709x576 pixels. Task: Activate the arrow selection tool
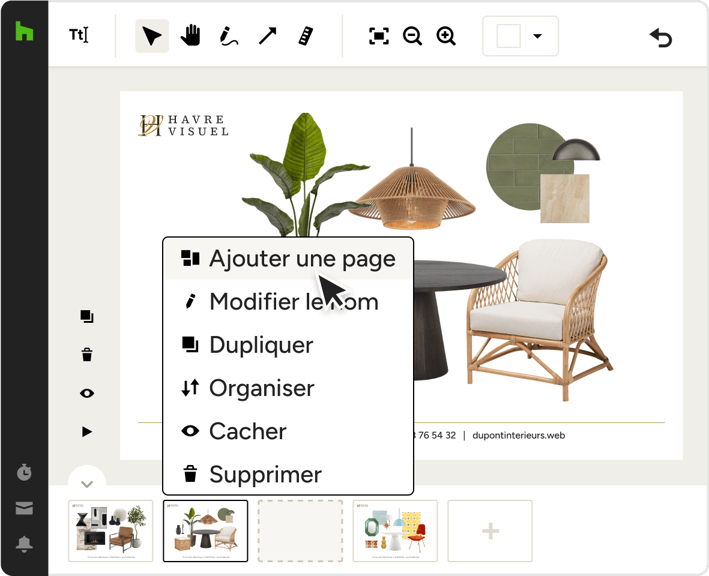[x=152, y=36]
